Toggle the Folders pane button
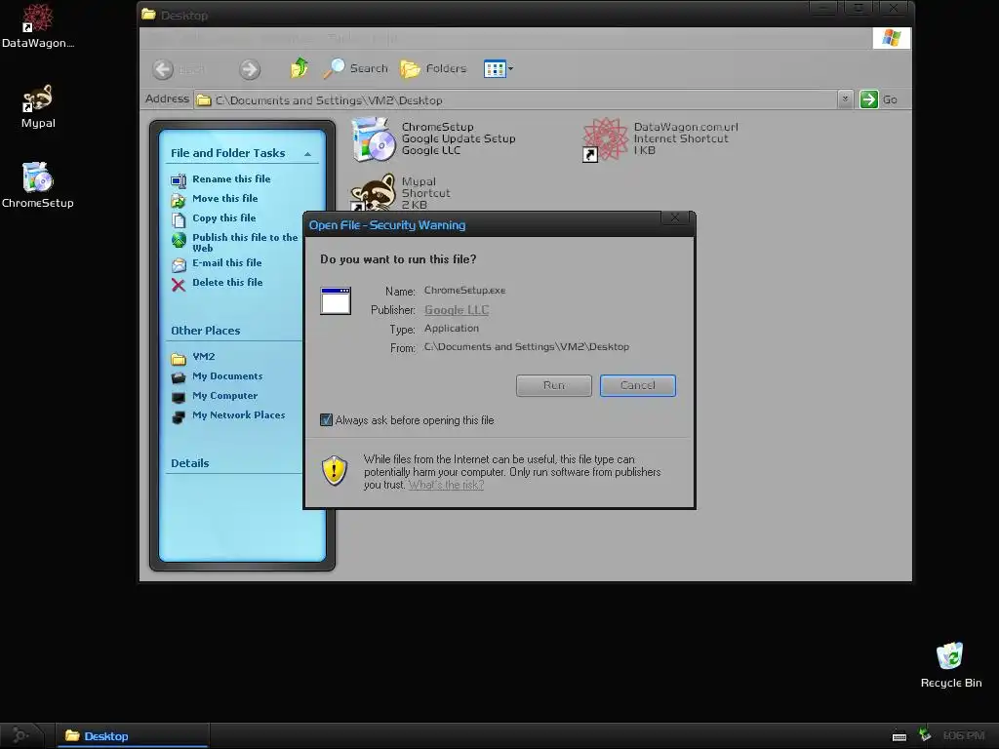The height and width of the screenshot is (749, 999). click(433, 68)
